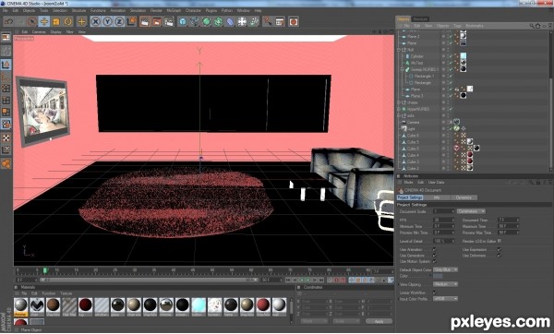Select the Live Selection cursor tool
The image size is (554, 334).
click(x=32, y=22)
